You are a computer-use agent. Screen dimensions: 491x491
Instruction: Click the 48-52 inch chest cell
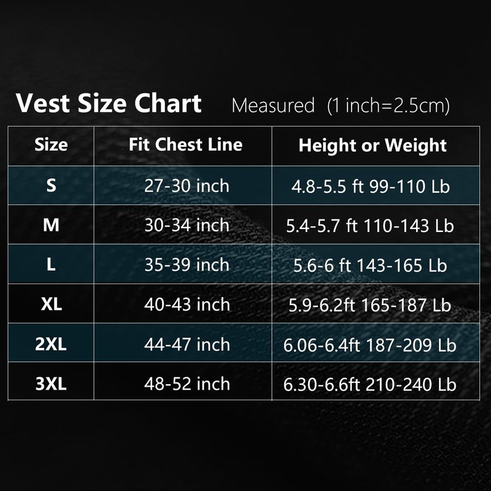point(187,384)
